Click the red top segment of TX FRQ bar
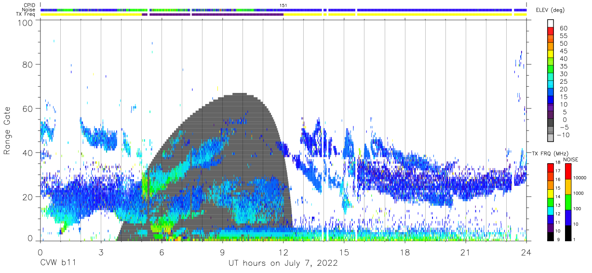592x273 pixels. pyautogui.click(x=550, y=167)
